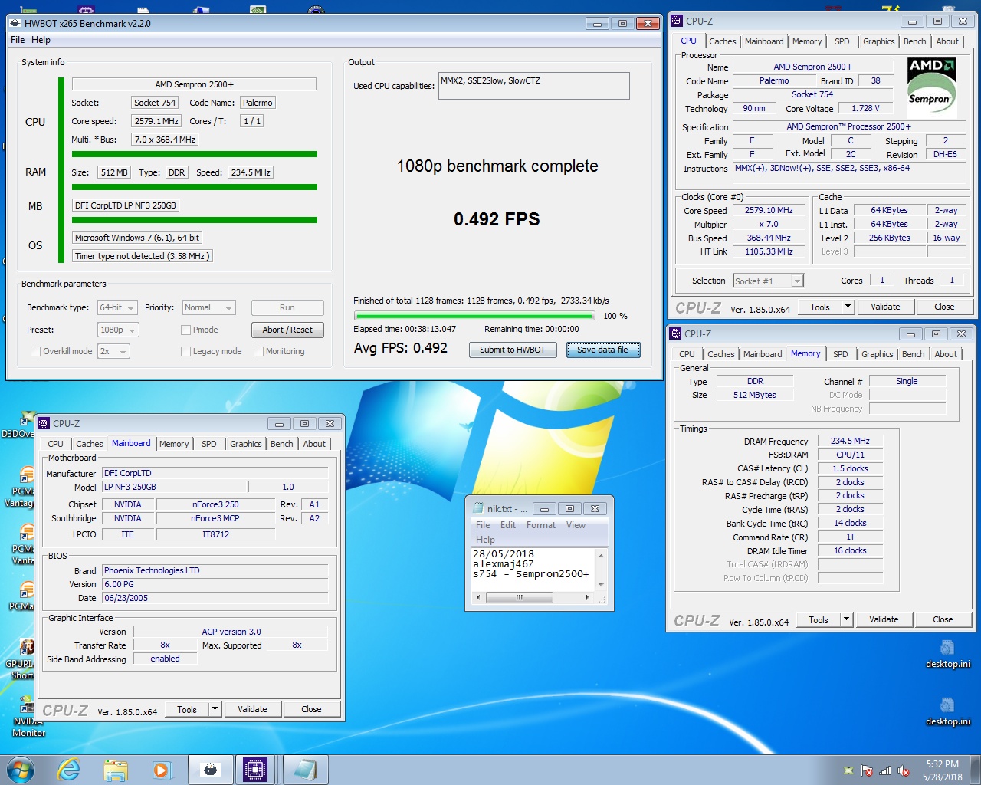
Task: Click the Core Speed value 2579.10 MHz
Action: tap(769, 210)
